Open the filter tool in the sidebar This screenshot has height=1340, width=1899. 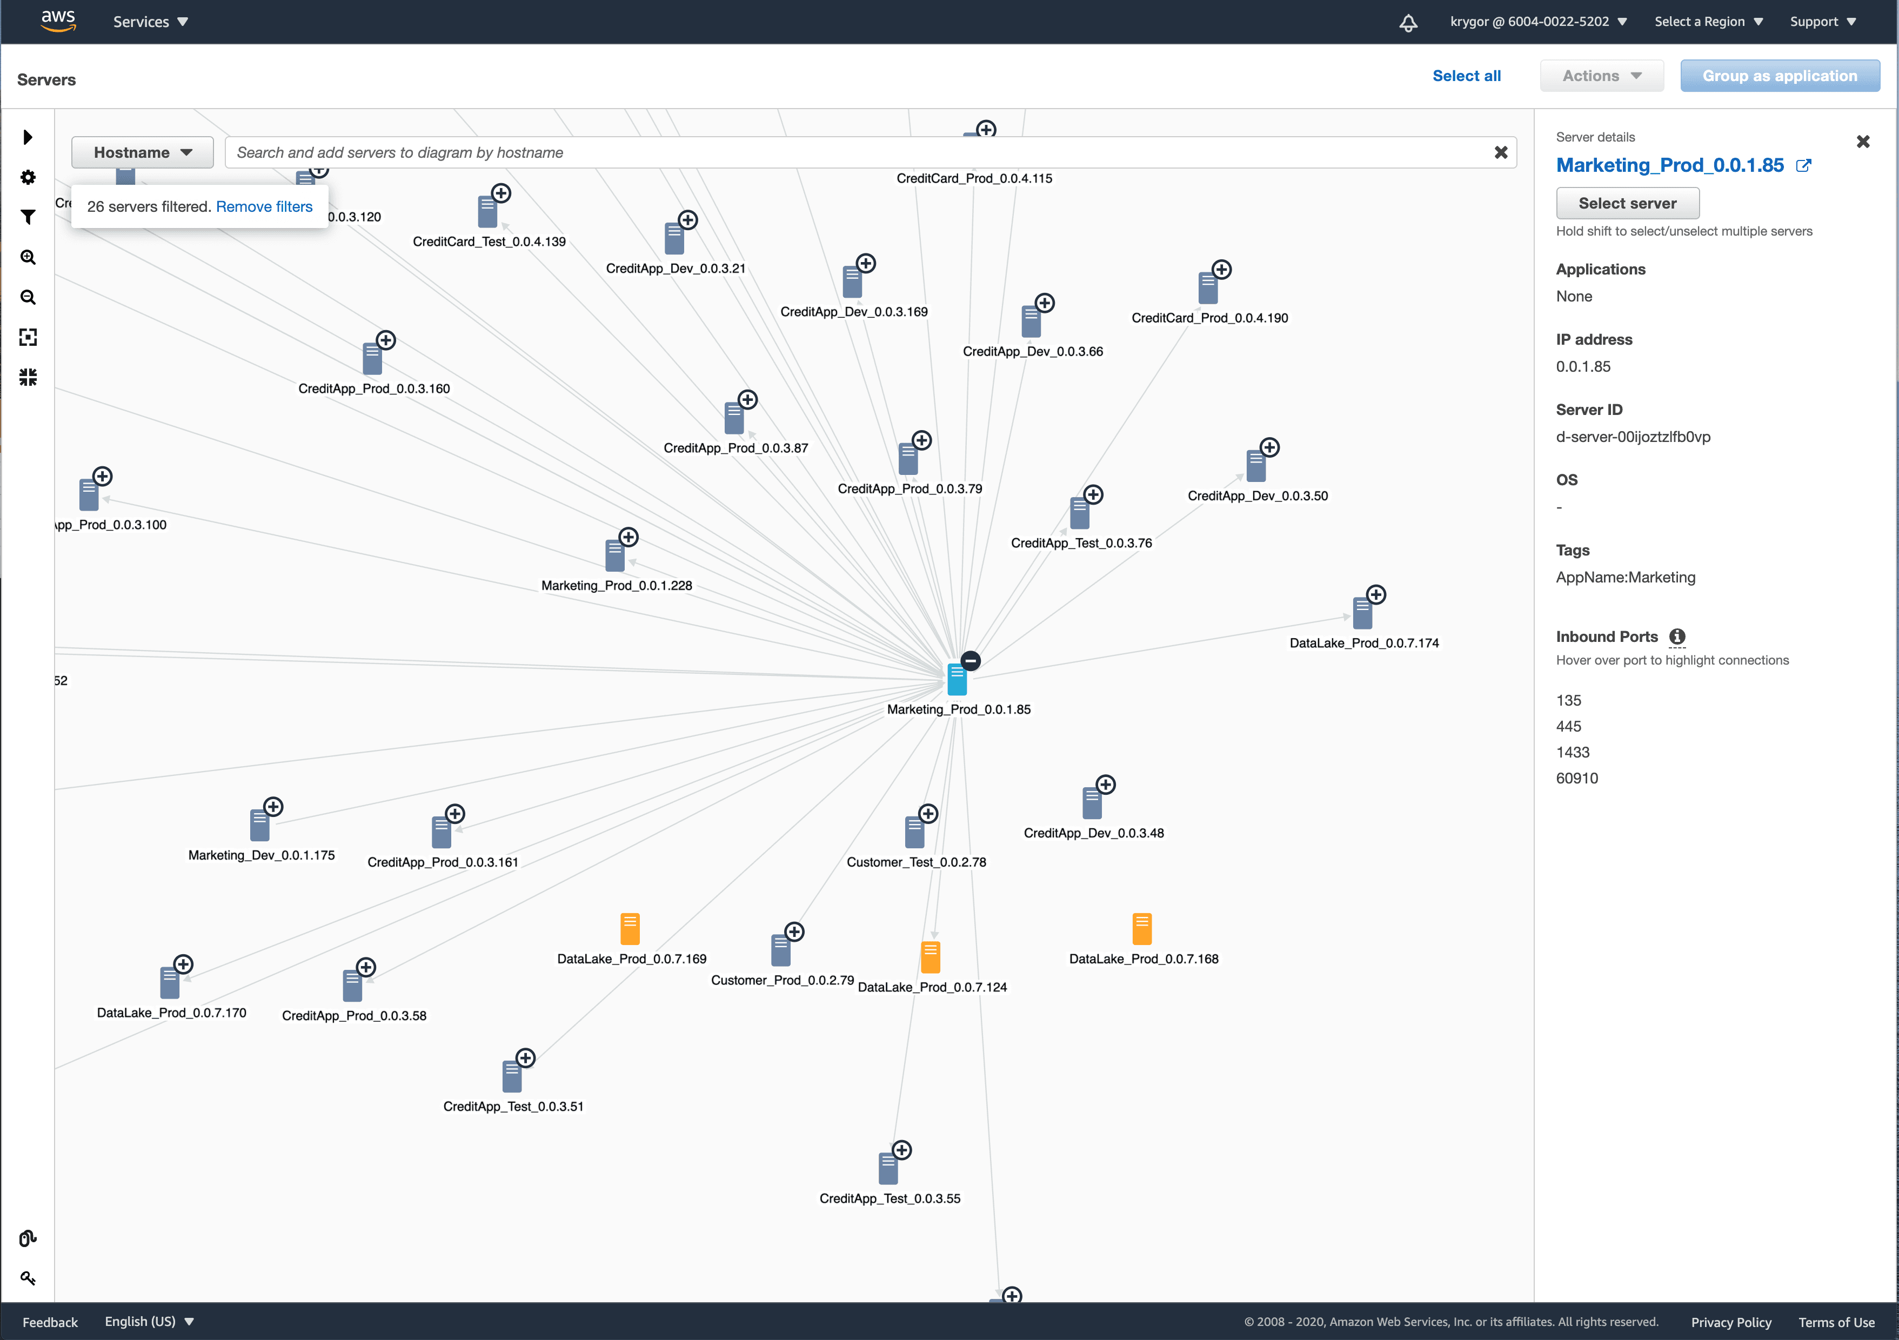28,217
